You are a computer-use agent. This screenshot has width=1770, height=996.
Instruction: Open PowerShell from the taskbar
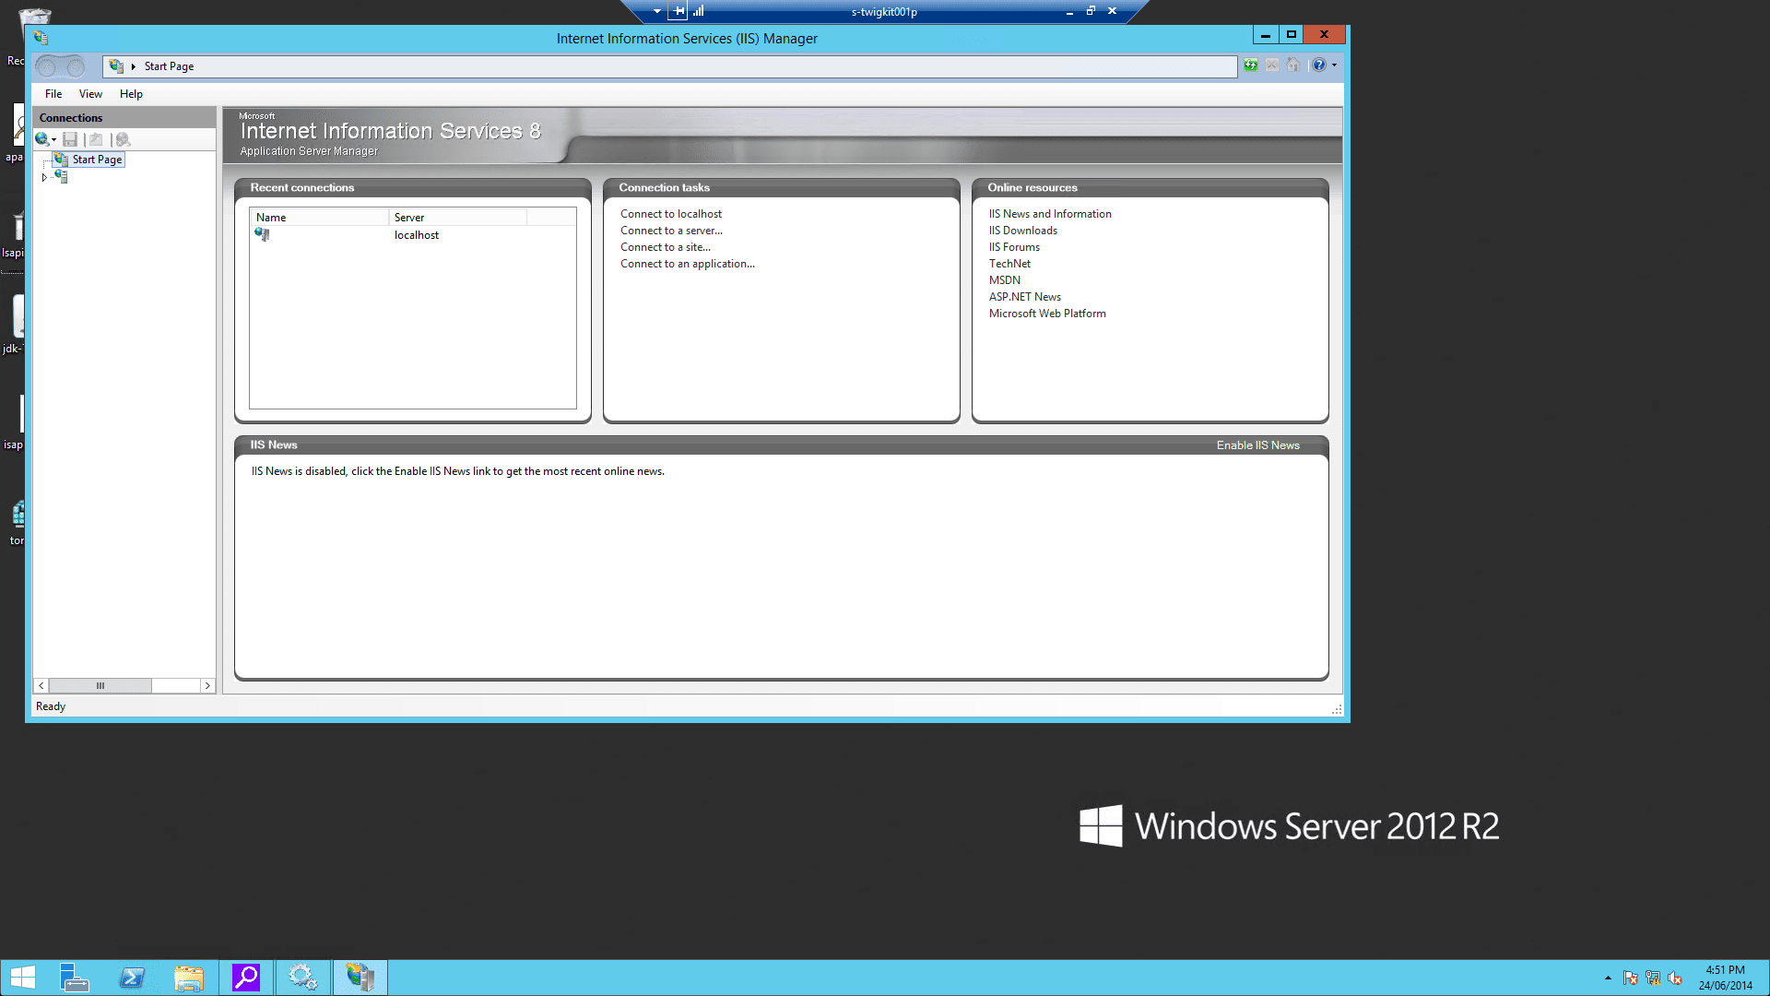tap(132, 978)
